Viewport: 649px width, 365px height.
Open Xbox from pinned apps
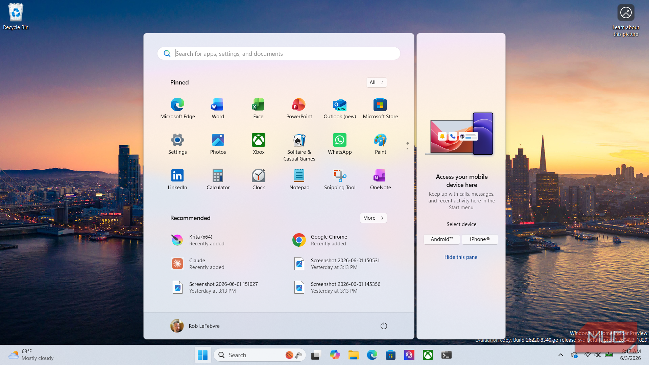click(x=259, y=144)
